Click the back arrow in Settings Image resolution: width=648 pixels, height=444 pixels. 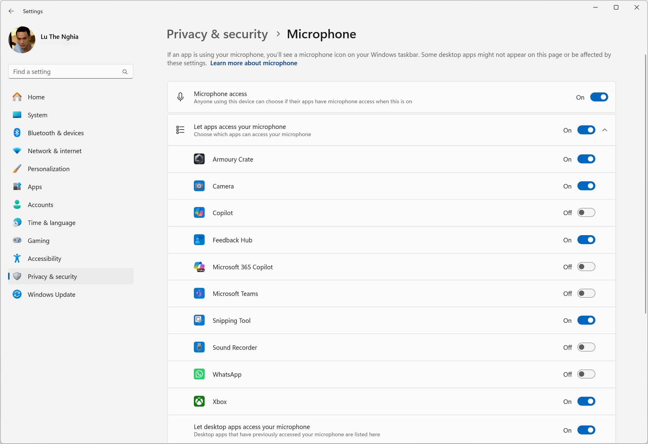(x=11, y=11)
